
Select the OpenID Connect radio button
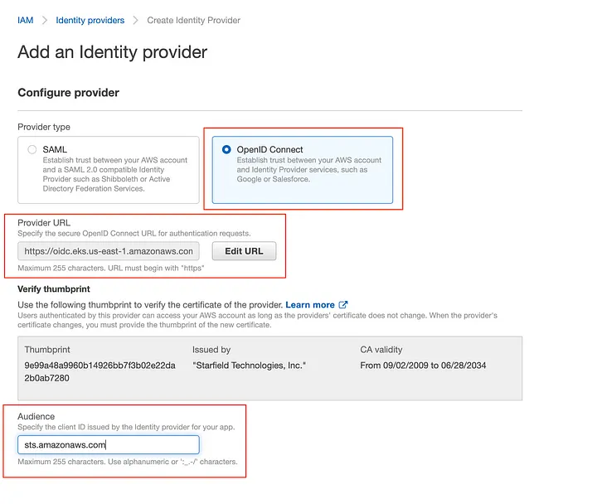[226, 149]
